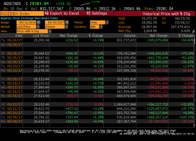Viewport: 196px width, 141px height.
Task: Click the Nigerian Stock Exchange Main-Board Index name
Action: point(29,18)
